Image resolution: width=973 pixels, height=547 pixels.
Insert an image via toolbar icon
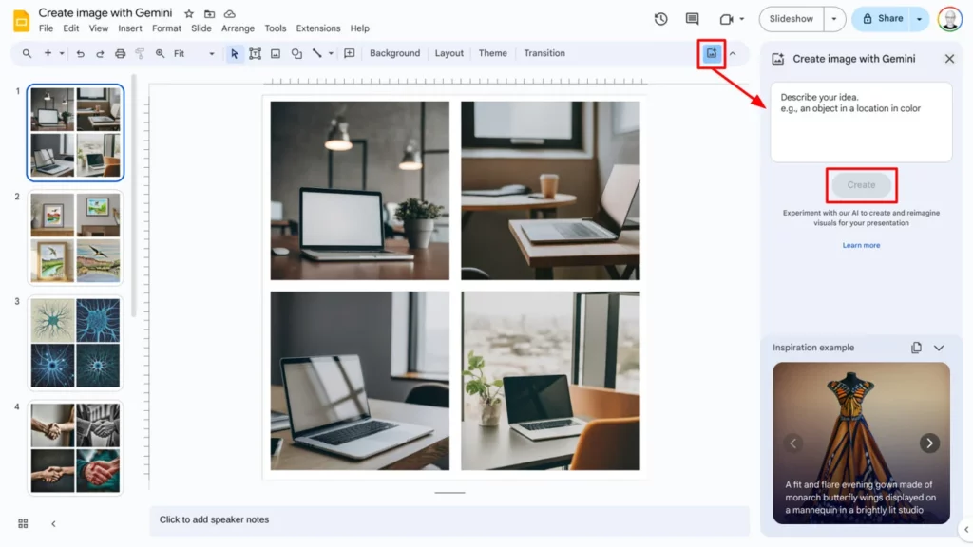[x=276, y=53]
